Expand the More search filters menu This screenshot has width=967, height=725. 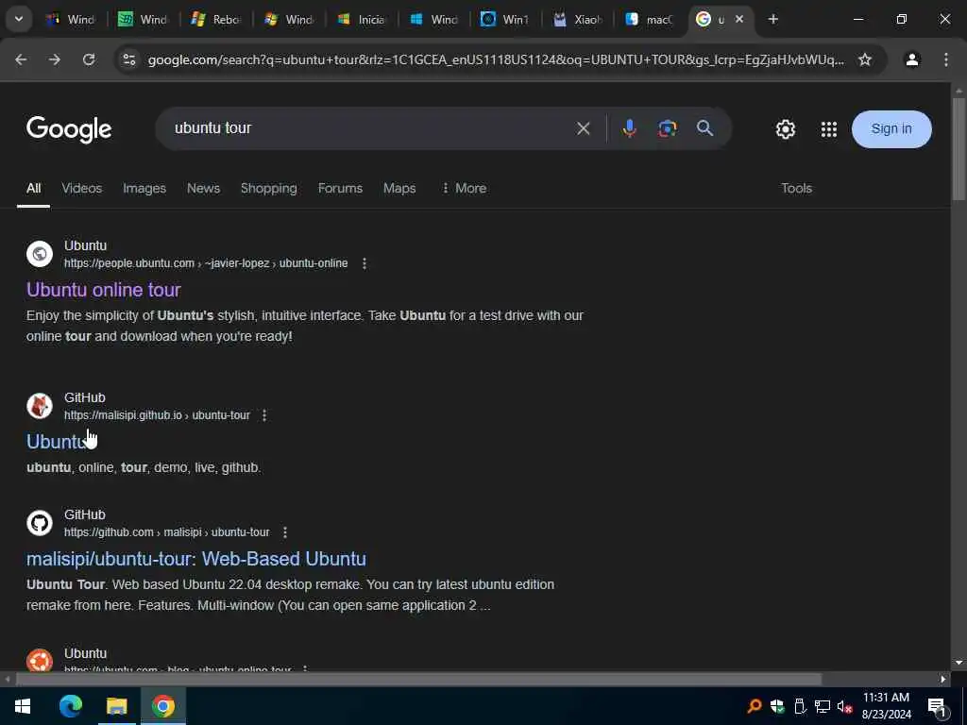pyautogui.click(x=465, y=188)
